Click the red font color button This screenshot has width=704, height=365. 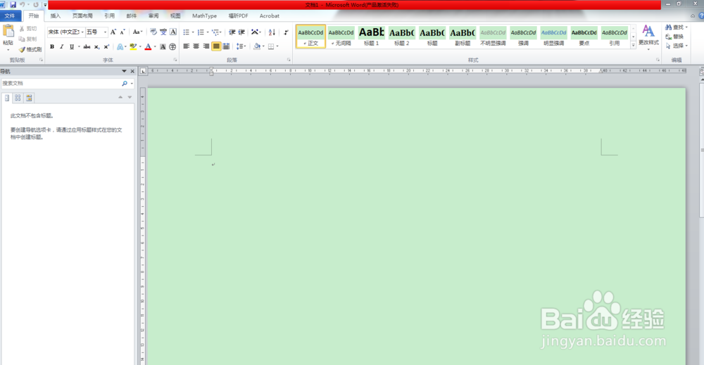148,46
